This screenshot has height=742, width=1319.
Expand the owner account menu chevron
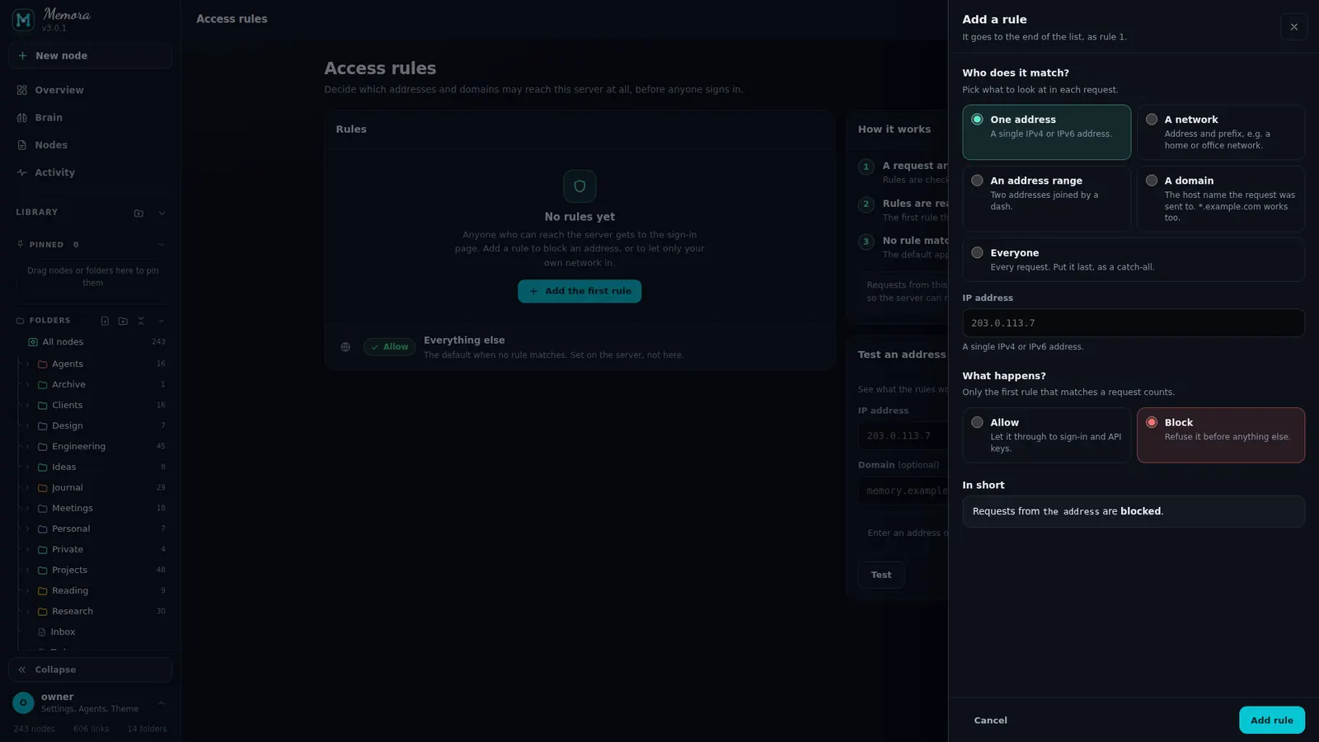coord(162,703)
